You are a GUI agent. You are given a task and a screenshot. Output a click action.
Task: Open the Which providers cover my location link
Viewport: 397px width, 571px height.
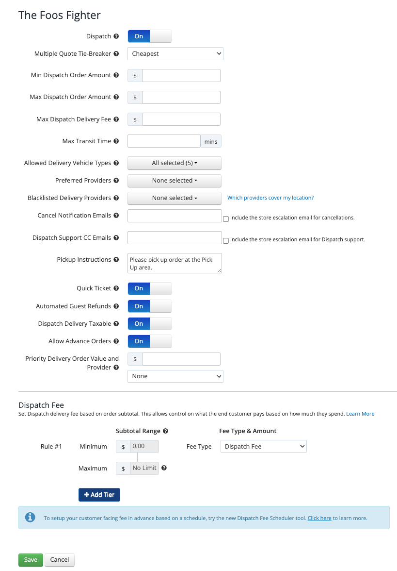(270, 198)
